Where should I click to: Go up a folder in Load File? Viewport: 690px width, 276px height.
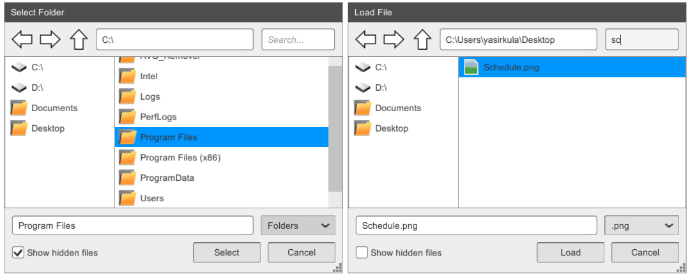[x=422, y=40]
